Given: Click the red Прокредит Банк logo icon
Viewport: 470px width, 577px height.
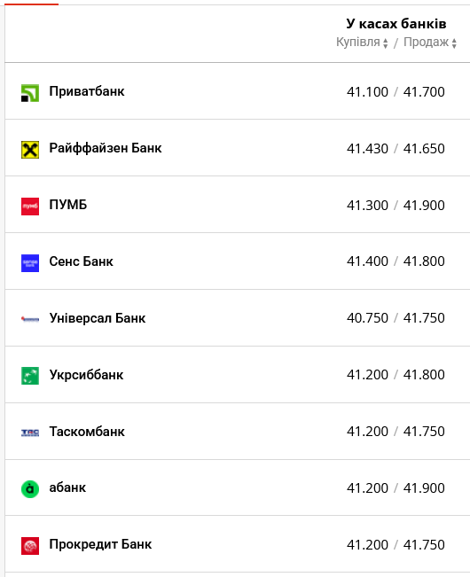Looking at the screenshot, I should [x=30, y=546].
